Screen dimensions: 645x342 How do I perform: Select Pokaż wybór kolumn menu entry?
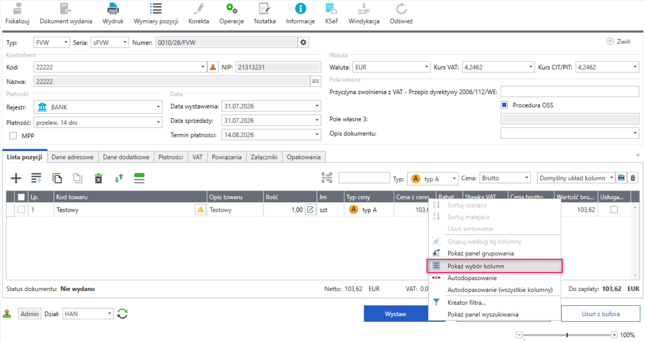point(495,266)
